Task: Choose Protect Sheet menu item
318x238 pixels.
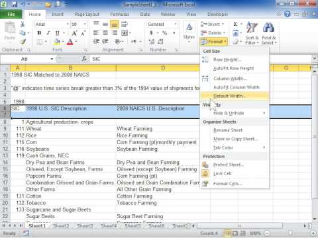Action: [235, 165]
